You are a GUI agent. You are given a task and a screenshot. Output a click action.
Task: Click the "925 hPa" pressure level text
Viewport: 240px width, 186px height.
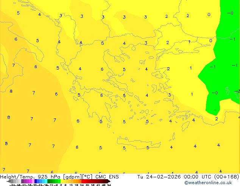click(x=49, y=177)
